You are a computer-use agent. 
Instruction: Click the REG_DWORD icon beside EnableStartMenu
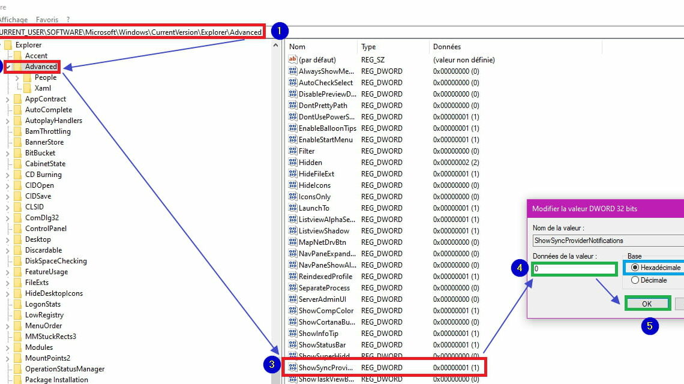292,139
